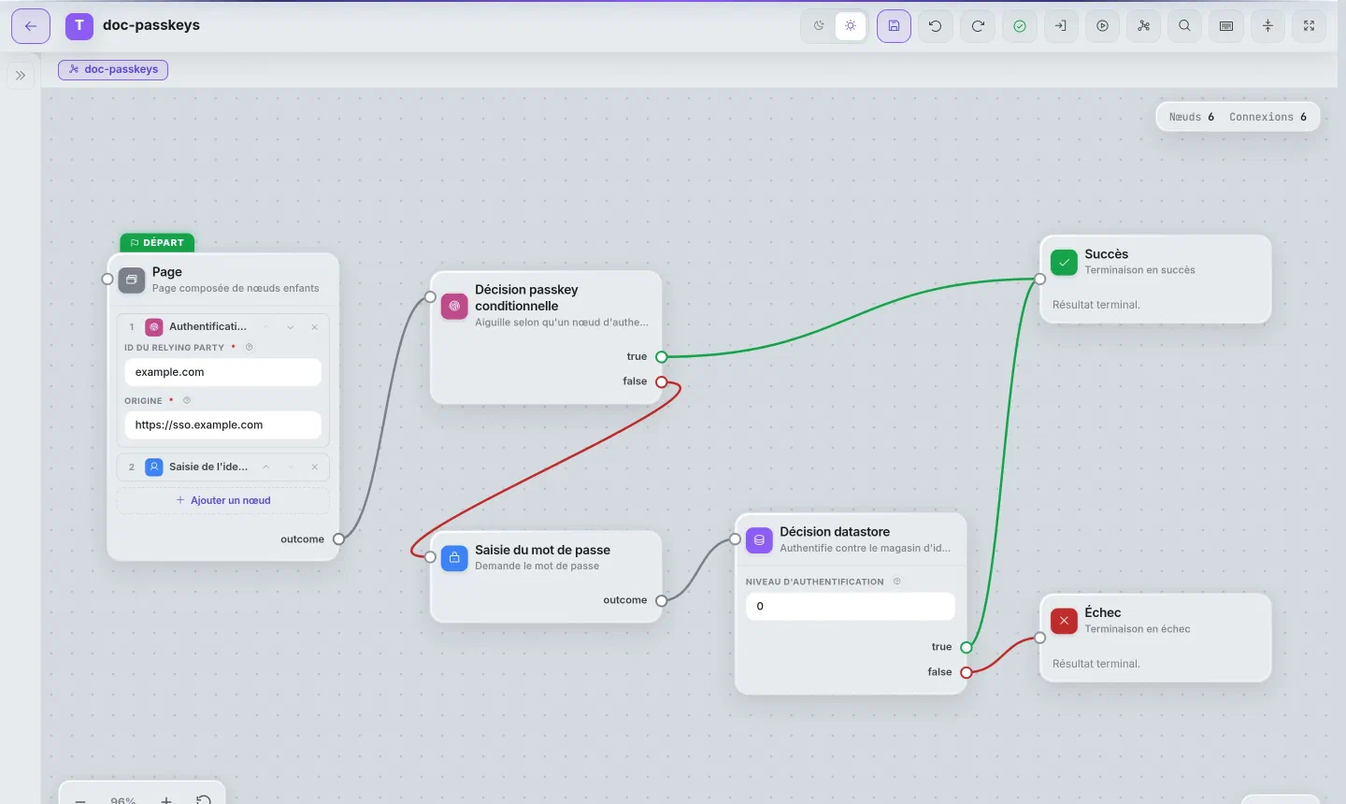1346x804 pixels.
Task: Click the DÉPART start badge
Action: click(x=157, y=243)
